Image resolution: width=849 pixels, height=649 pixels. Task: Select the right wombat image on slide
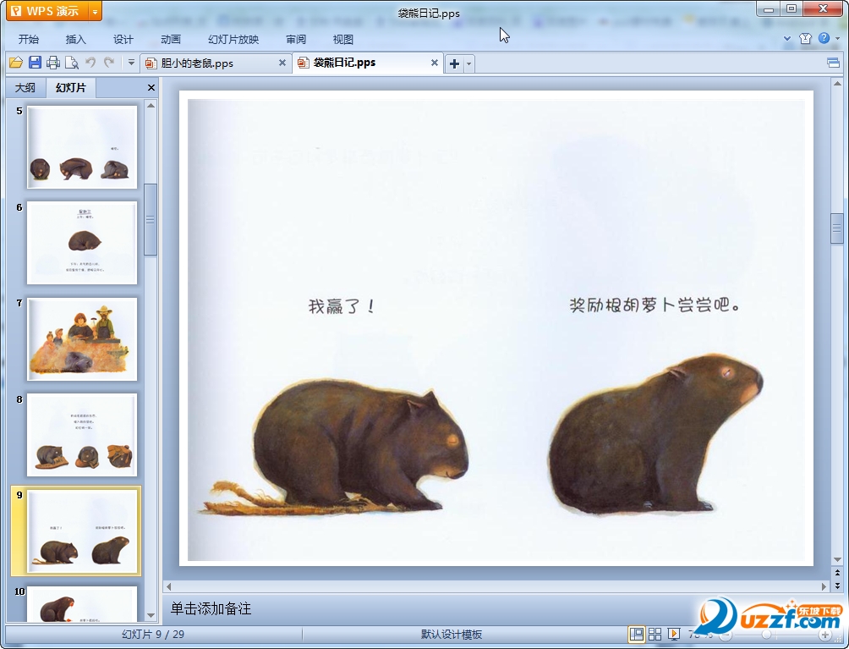(x=655, y=433)
